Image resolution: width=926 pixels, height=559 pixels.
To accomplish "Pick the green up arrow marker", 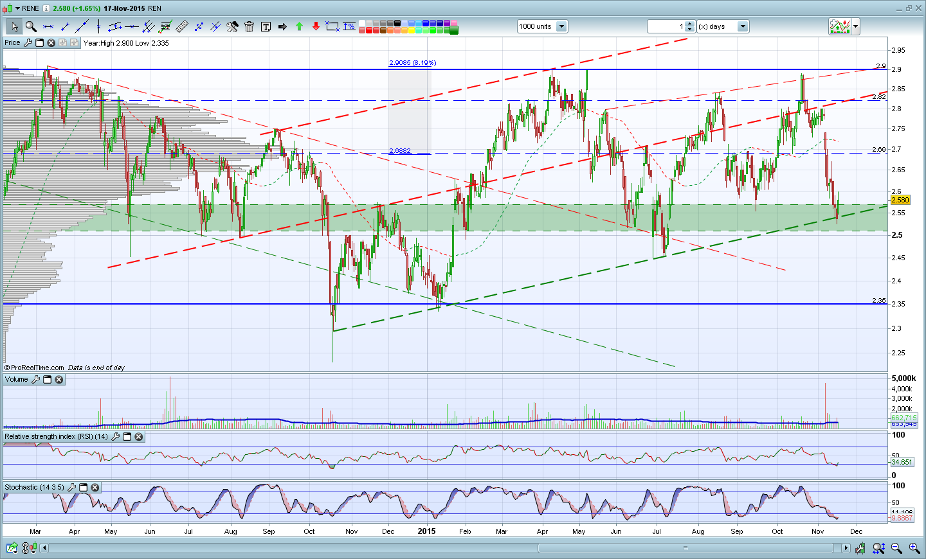I will (x=299, y=26).
